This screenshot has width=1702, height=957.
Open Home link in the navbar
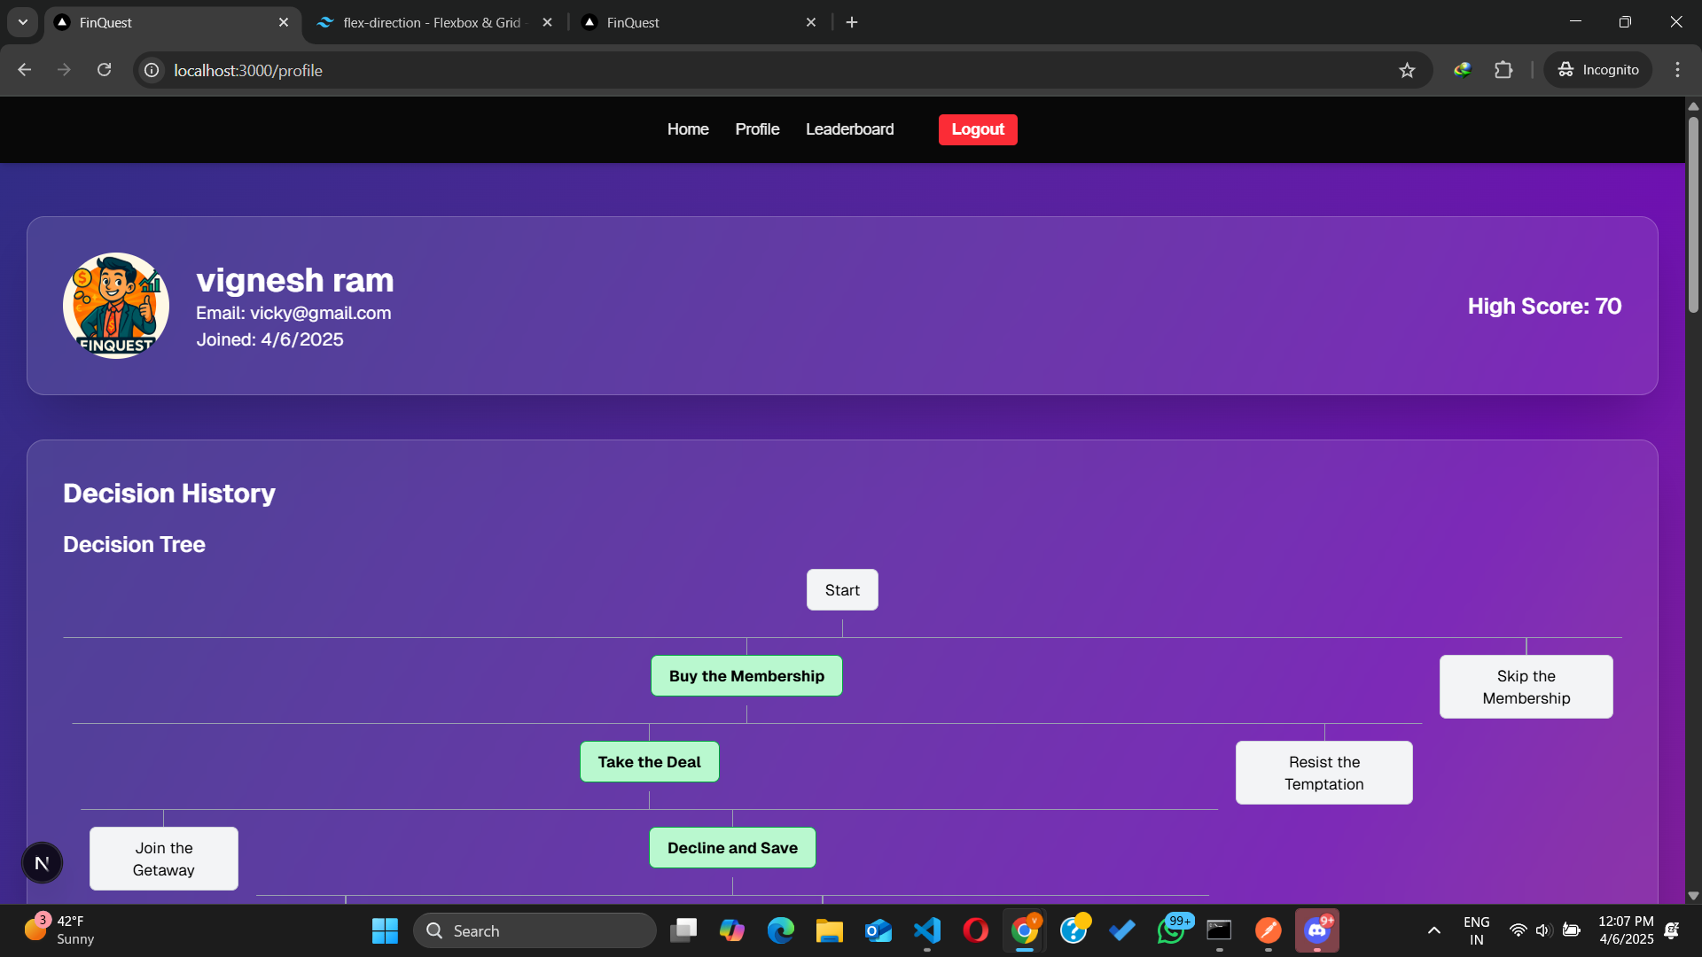point(688,129)
